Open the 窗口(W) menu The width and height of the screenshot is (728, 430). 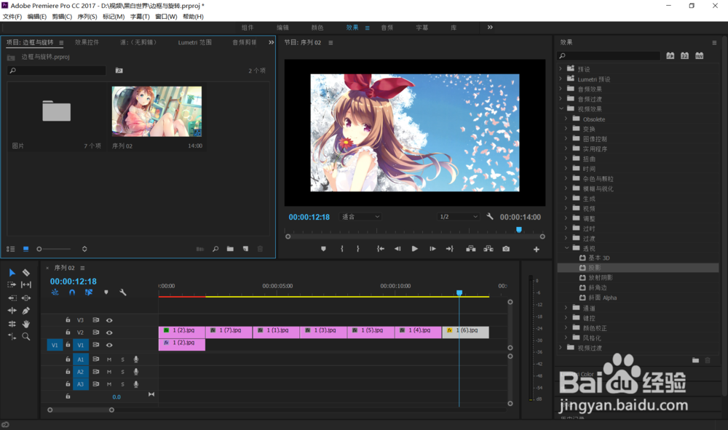166,17
